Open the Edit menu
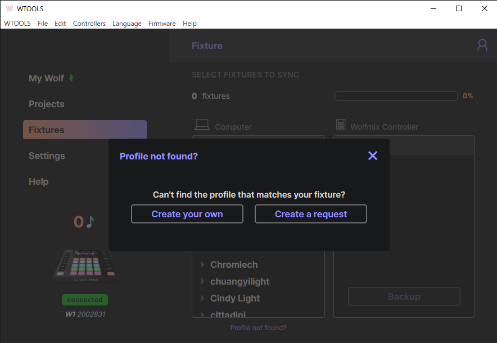The height and width of the screenshot is (343, 497). pos(60,24)
